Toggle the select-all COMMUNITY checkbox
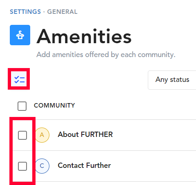196x185 pixels. point(22,106)
